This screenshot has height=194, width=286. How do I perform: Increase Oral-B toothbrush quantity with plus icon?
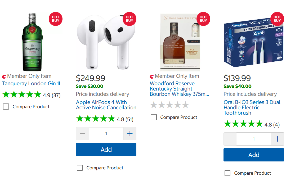[x=278, y=139]
